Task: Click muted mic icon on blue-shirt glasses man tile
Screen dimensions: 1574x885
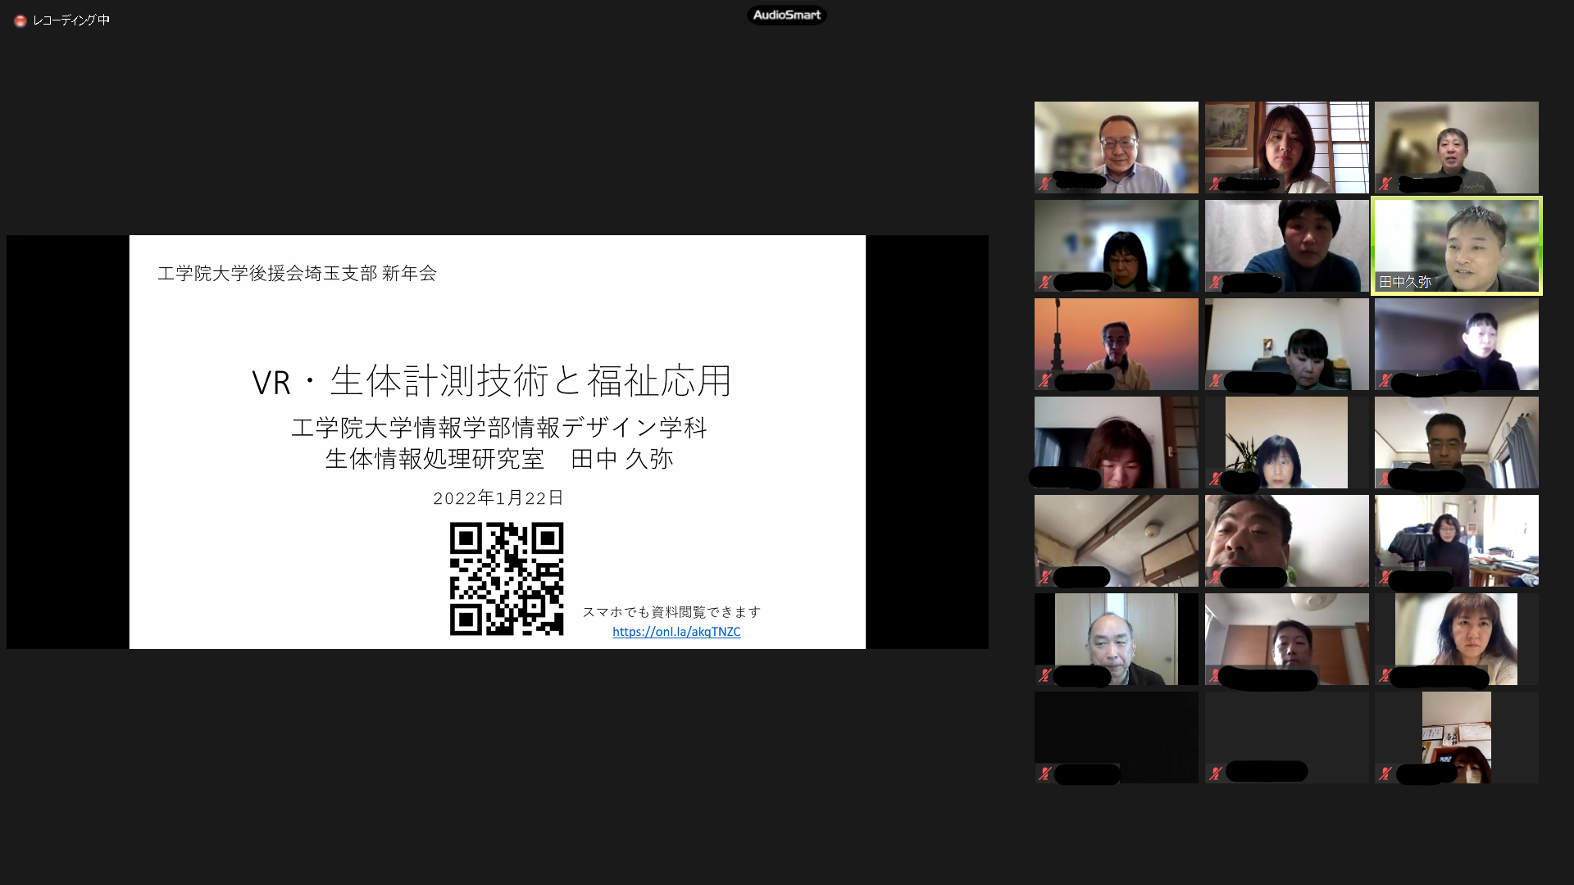Action: click(1044, 184)
